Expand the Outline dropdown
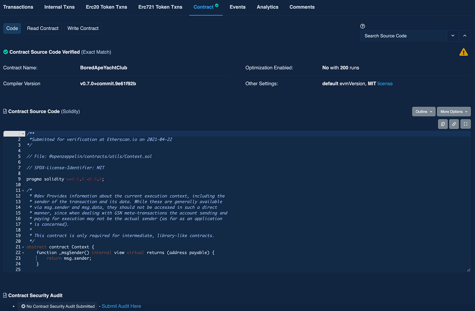Viewport: 475px width, 311px height. [424, 112]
